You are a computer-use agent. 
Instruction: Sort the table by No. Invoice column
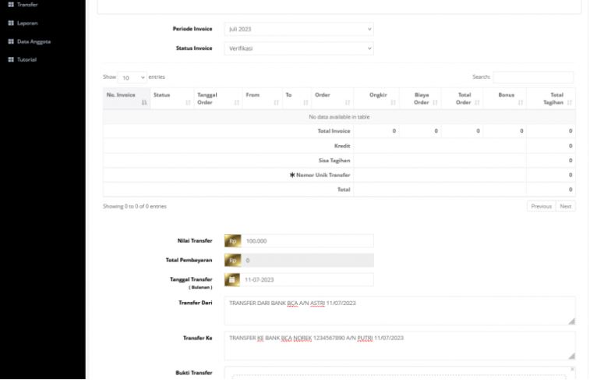126,98
